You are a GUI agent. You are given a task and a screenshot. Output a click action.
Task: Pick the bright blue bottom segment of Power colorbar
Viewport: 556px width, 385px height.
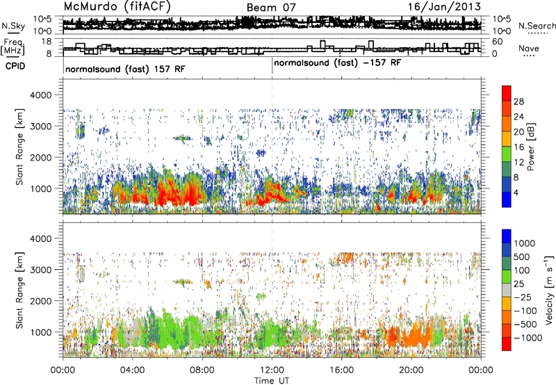point(507,200)
